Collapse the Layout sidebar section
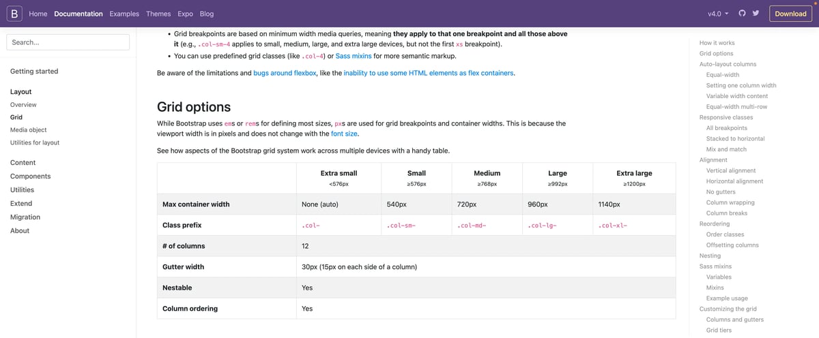The height and width of the screenshot is (338, 819). click(x=21, y=91)
